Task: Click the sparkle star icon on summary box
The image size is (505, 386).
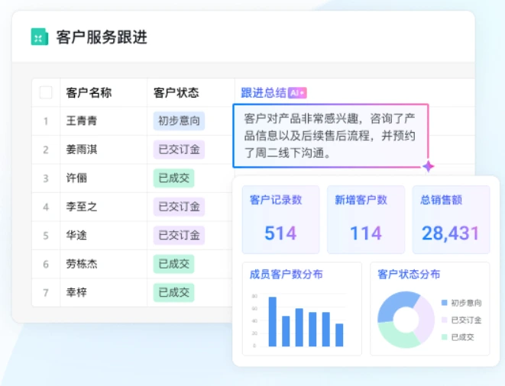Action: (x=428, y=166)
